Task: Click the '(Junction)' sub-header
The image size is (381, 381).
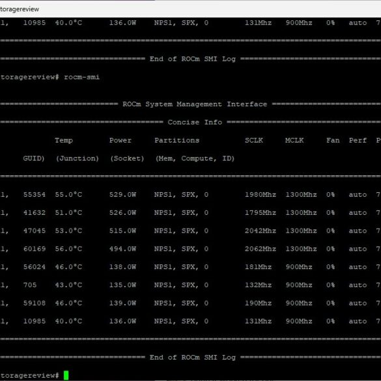Action: (x=78, y=158)
